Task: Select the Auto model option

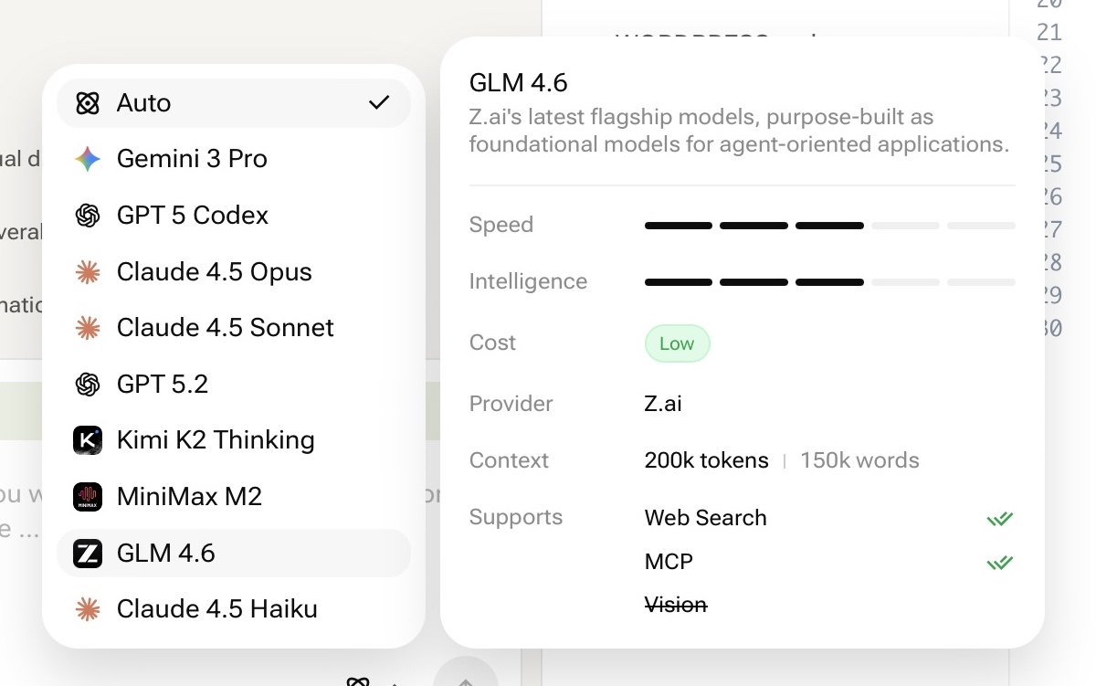Action: pyautogui.click(x=234, y=103)
